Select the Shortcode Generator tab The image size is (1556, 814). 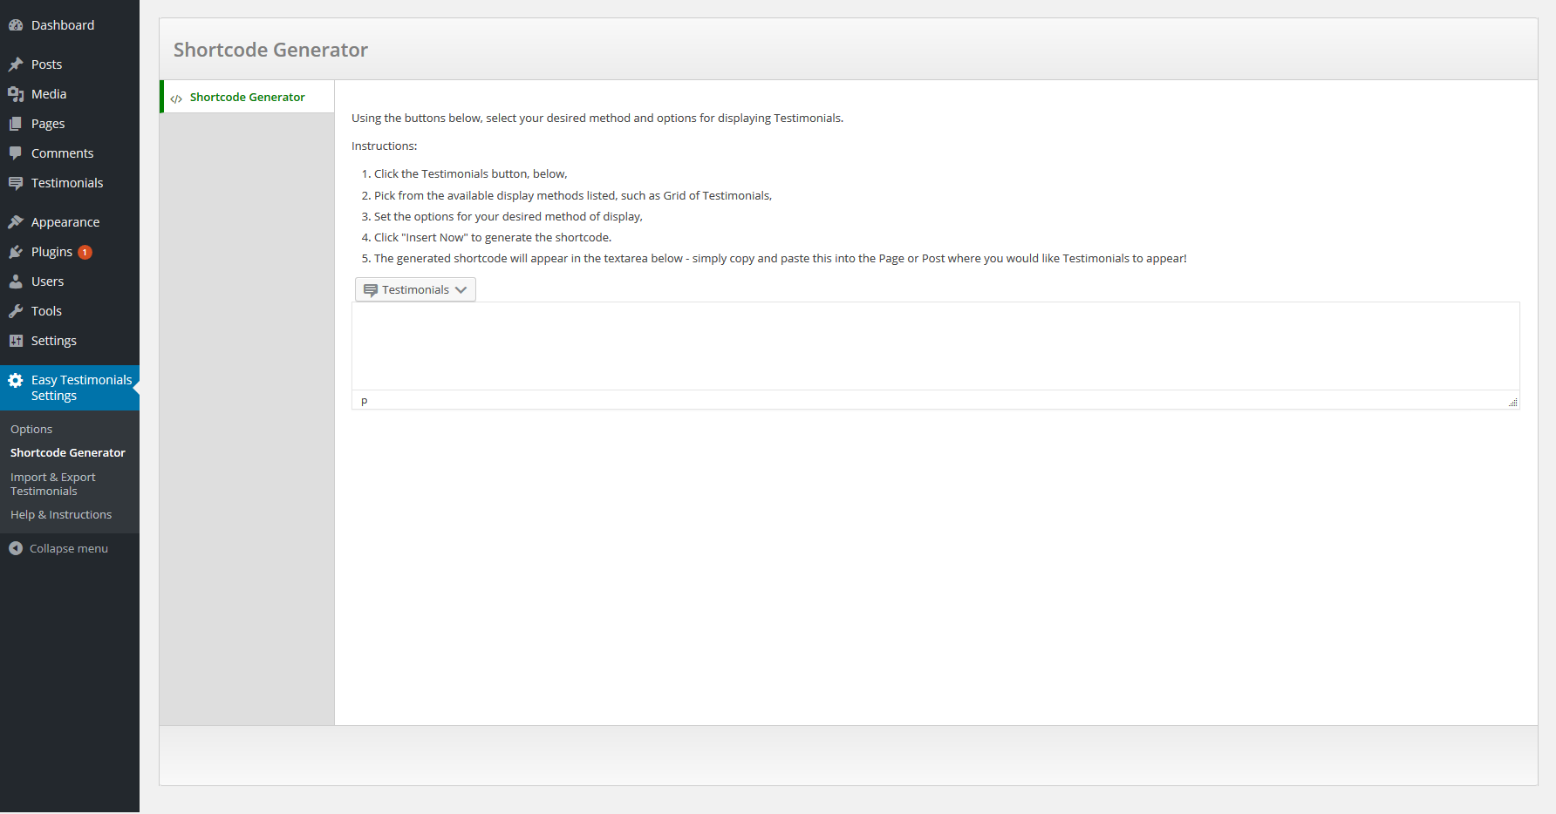click(247, 98)
